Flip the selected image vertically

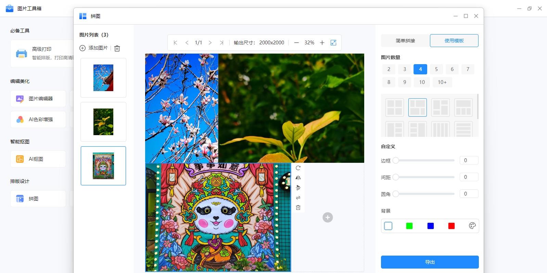(298, 188)
